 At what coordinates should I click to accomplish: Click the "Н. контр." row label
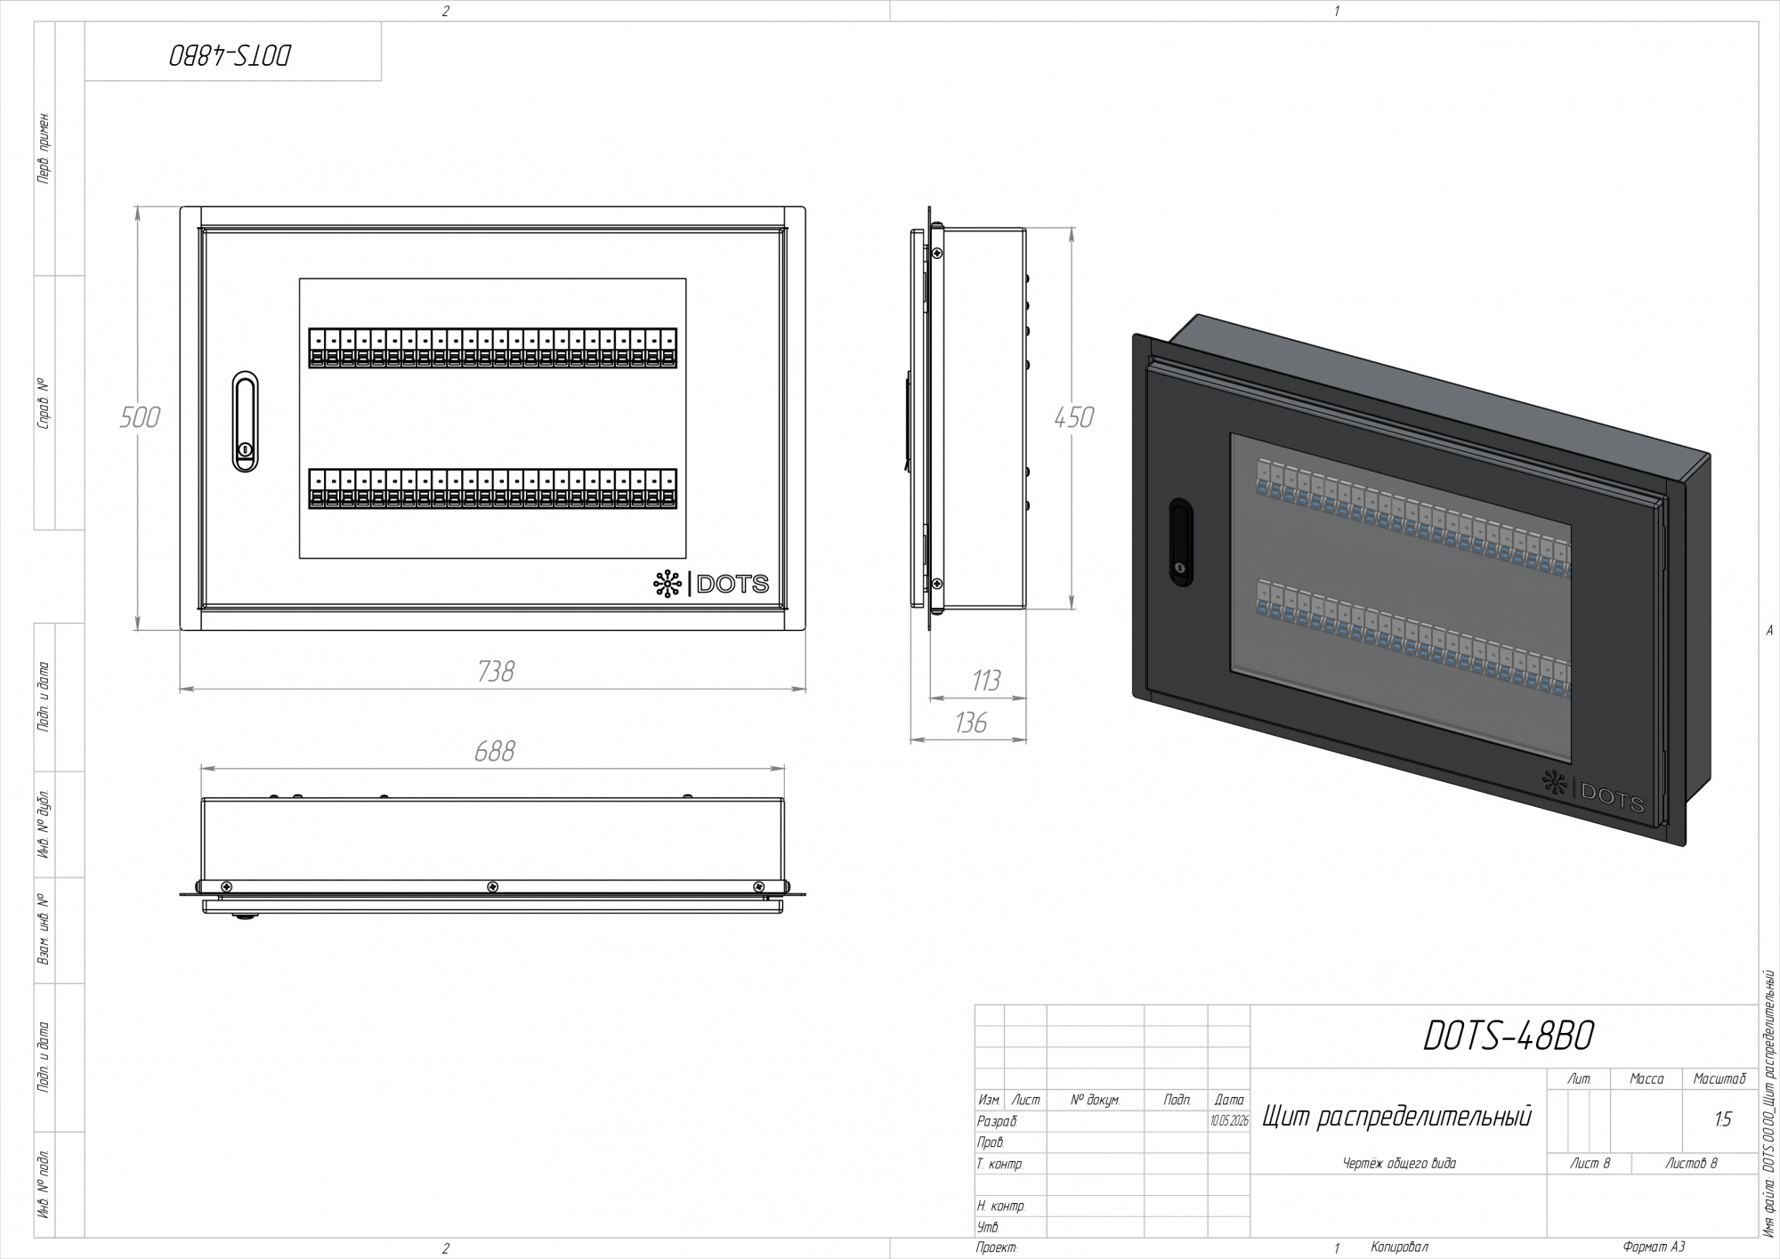[1000, 1207]
